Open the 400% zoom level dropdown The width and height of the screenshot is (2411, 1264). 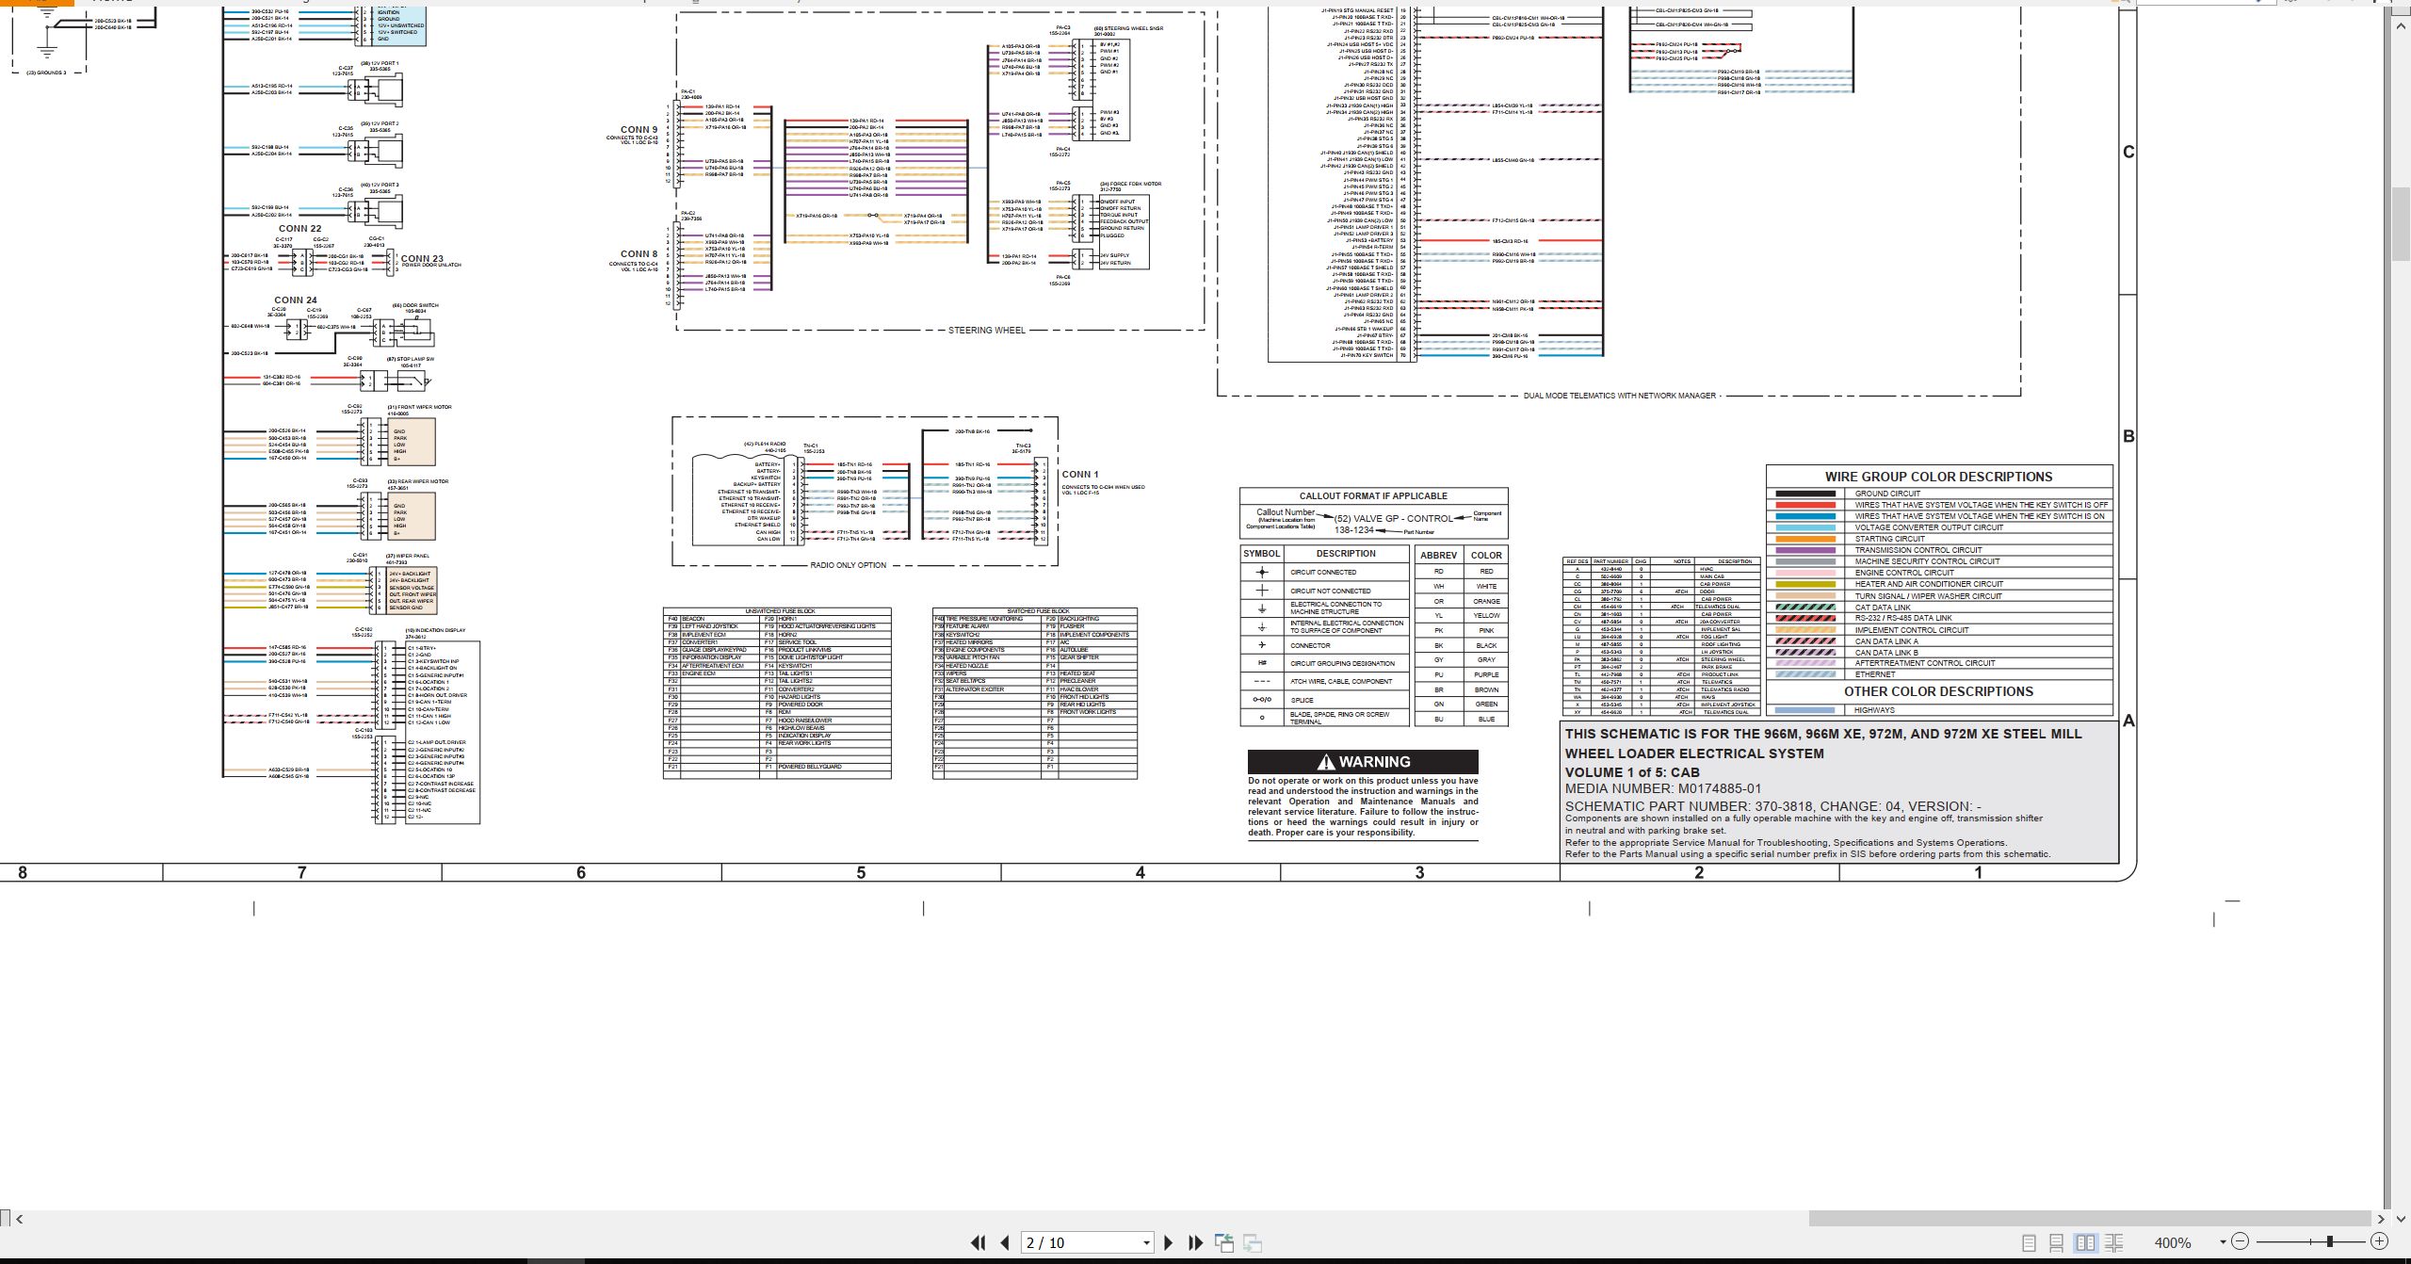(x=2223, y=1242)
